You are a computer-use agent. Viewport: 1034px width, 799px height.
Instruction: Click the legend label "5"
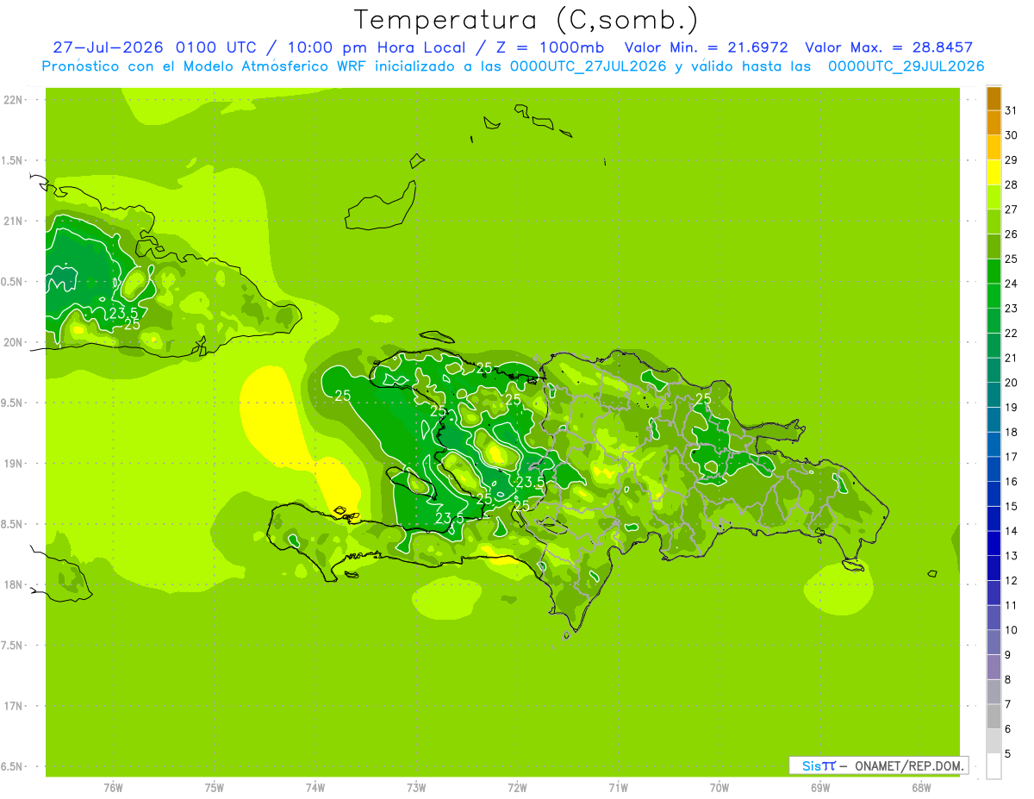click(1008, 754)
